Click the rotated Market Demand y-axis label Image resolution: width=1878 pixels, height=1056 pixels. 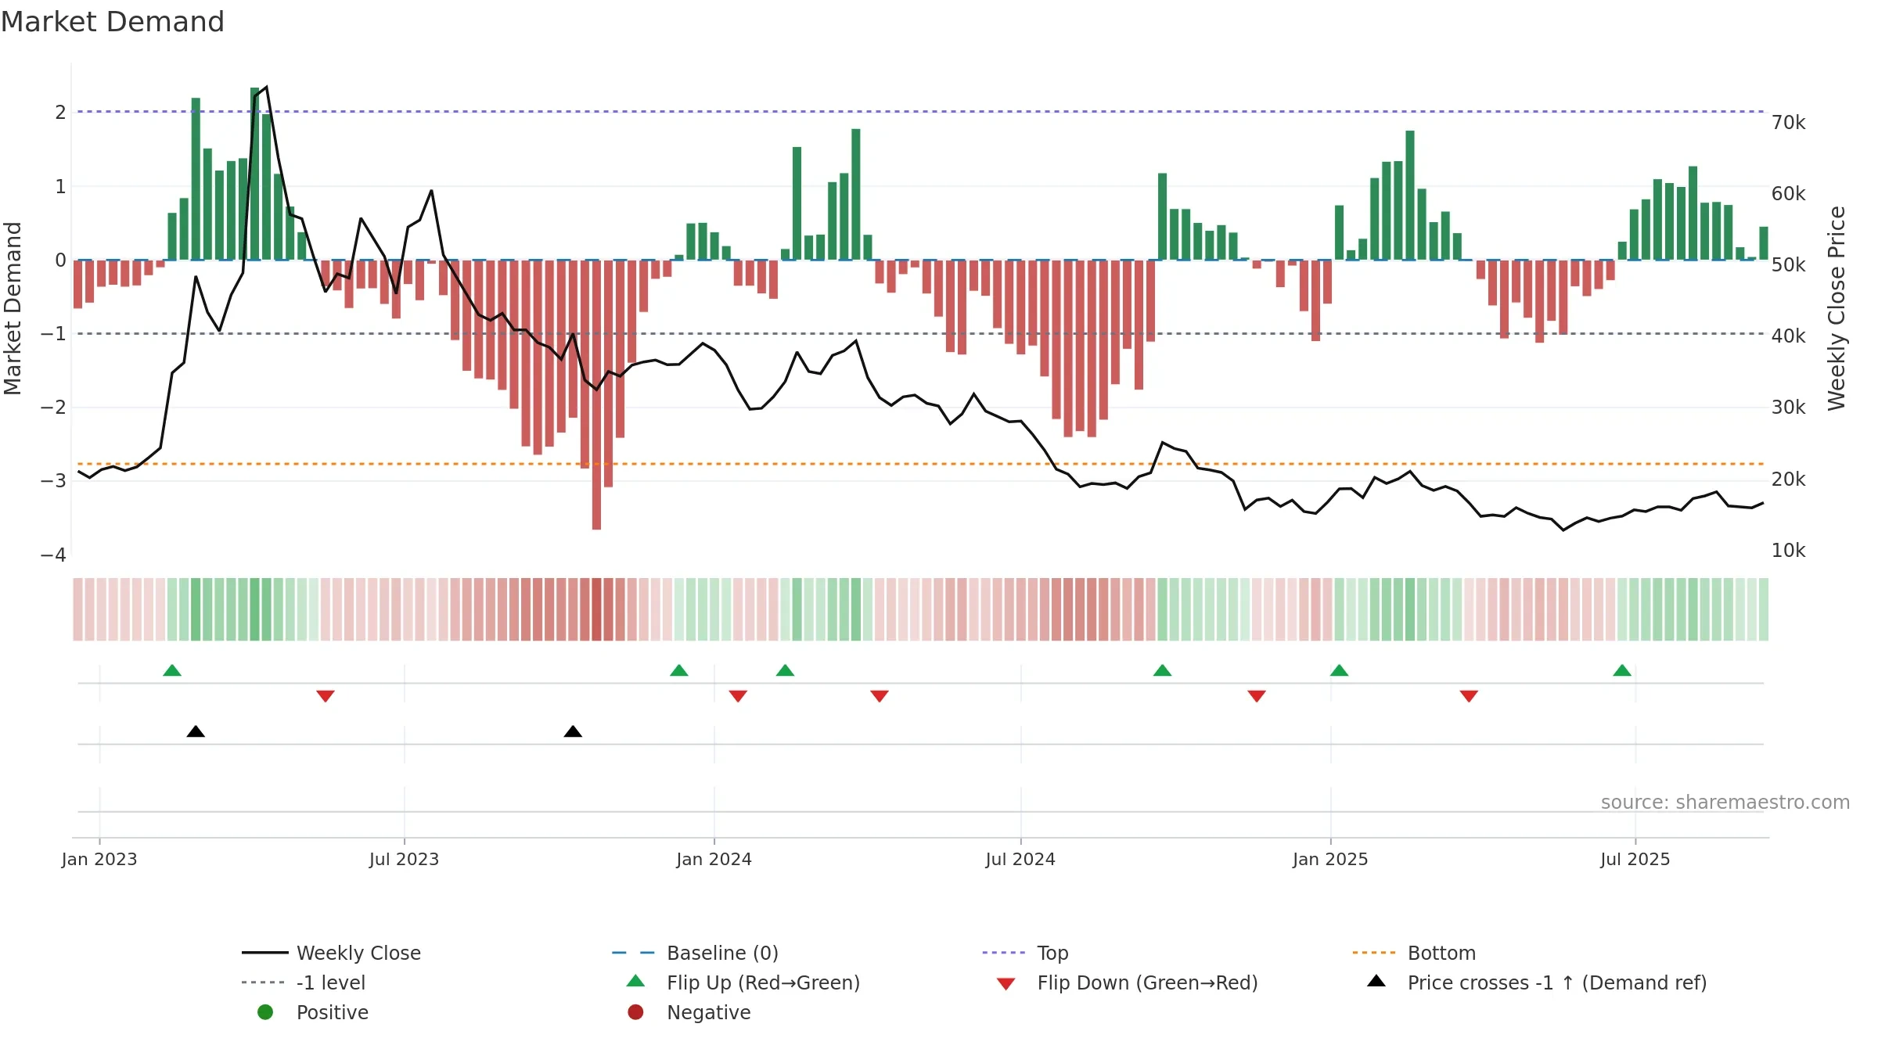tap(13, 308)
